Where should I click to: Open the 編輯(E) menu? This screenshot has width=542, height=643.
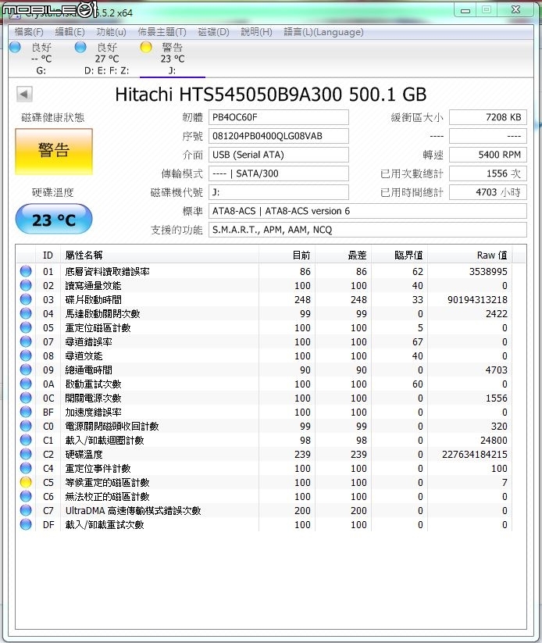[70, 32]
